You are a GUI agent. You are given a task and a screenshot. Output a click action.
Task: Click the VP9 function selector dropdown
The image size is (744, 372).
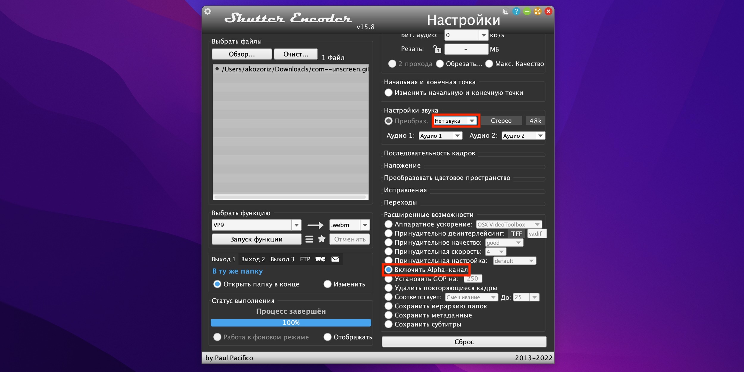[256, 223]
